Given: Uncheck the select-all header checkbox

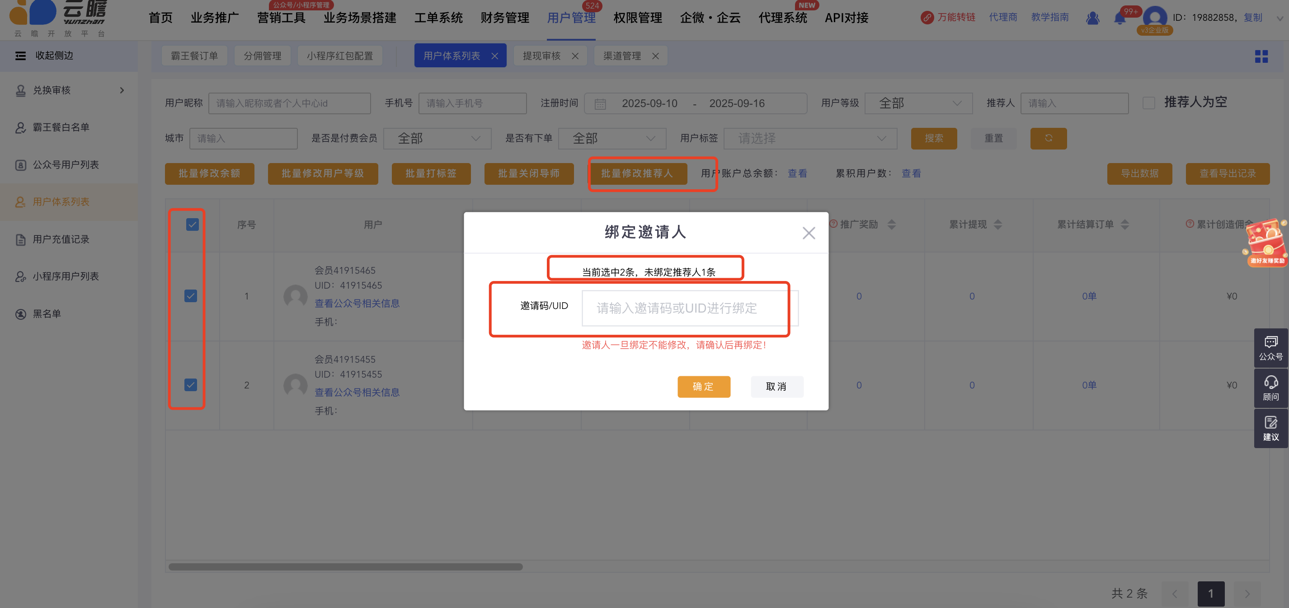Looking at the screenshot, I should (192, 224).
